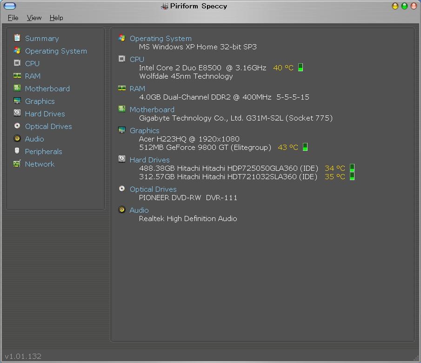Click the Peripherals mouse icon in sidebar
The image size is (421, 363).
[17, 151]
